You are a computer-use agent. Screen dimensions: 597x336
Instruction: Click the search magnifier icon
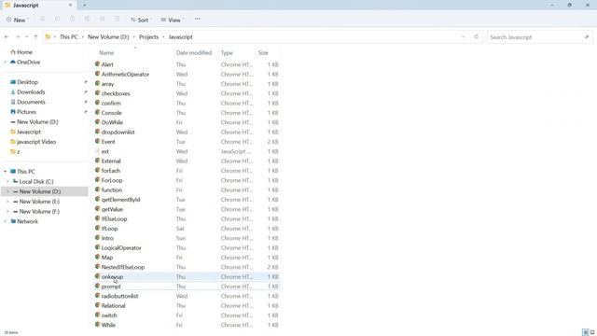(587, 37)
